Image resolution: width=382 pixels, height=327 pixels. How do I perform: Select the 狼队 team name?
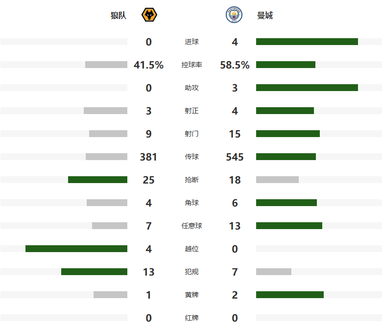pos(119,16)
